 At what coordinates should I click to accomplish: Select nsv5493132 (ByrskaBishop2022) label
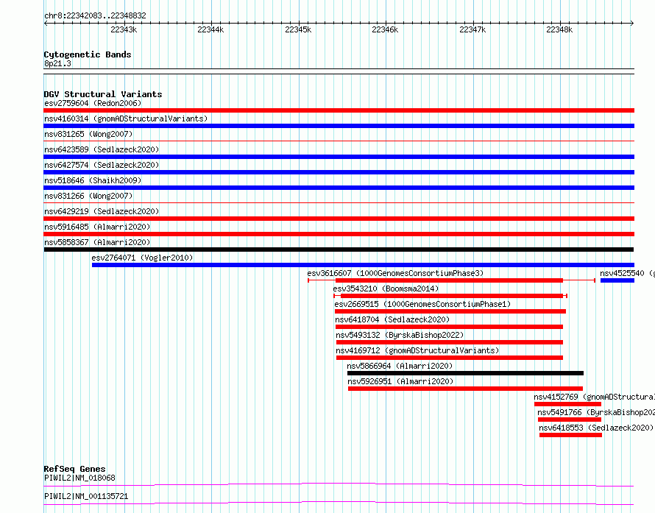400,335
